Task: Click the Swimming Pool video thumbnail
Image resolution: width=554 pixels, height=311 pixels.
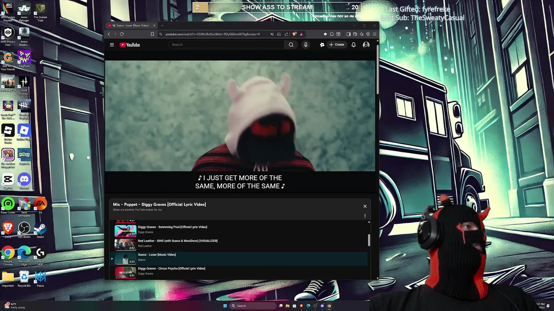Action: (x=125, y=230)
